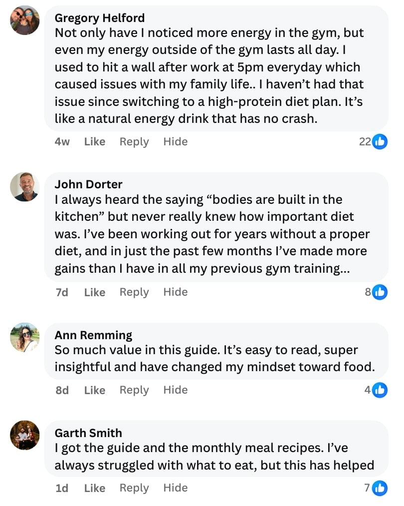The image size is (404, 506).
Task: Like John Dorter's comment
Action: (x=94, y=292)
